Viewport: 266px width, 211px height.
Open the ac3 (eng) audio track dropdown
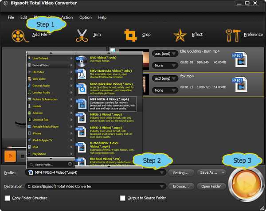click(x=165, y=78)
